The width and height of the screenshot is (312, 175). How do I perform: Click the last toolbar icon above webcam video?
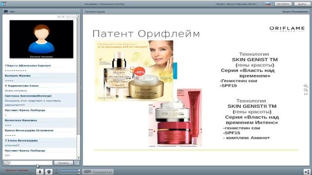click(73, 17)
